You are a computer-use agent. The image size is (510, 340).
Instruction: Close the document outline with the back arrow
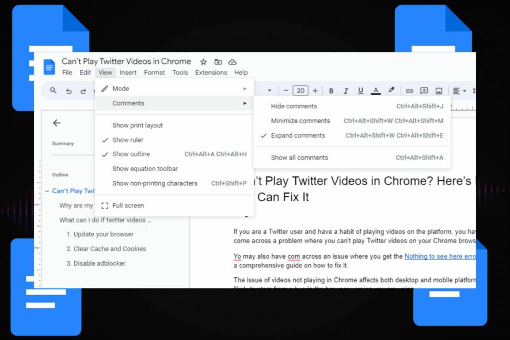[x=56, y=123]
